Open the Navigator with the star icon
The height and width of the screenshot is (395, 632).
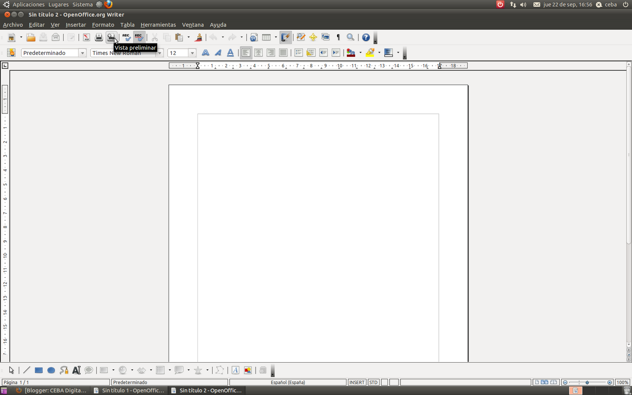(x=313, y=38)
